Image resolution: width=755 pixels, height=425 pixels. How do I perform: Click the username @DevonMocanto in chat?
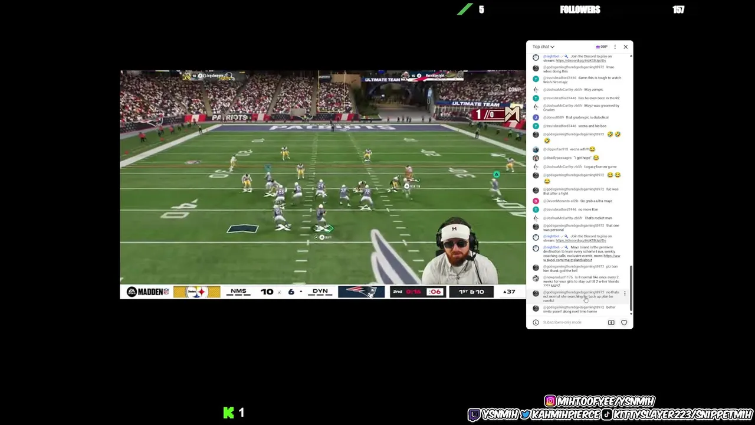[560, 201]
